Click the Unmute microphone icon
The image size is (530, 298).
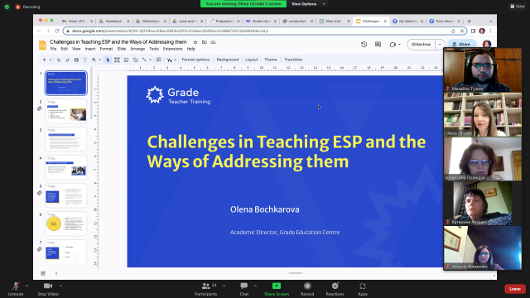(x=16, y=286)
